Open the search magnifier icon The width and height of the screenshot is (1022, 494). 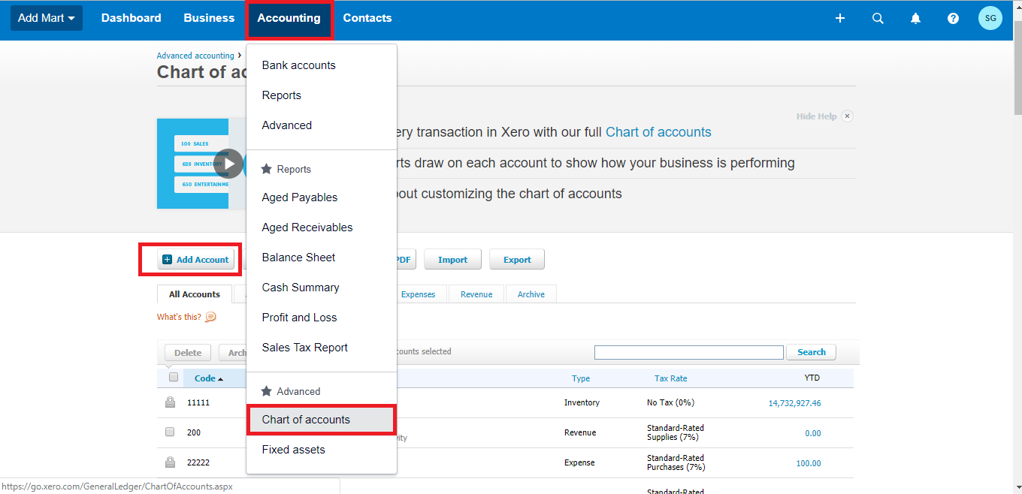tap(878, 18)
